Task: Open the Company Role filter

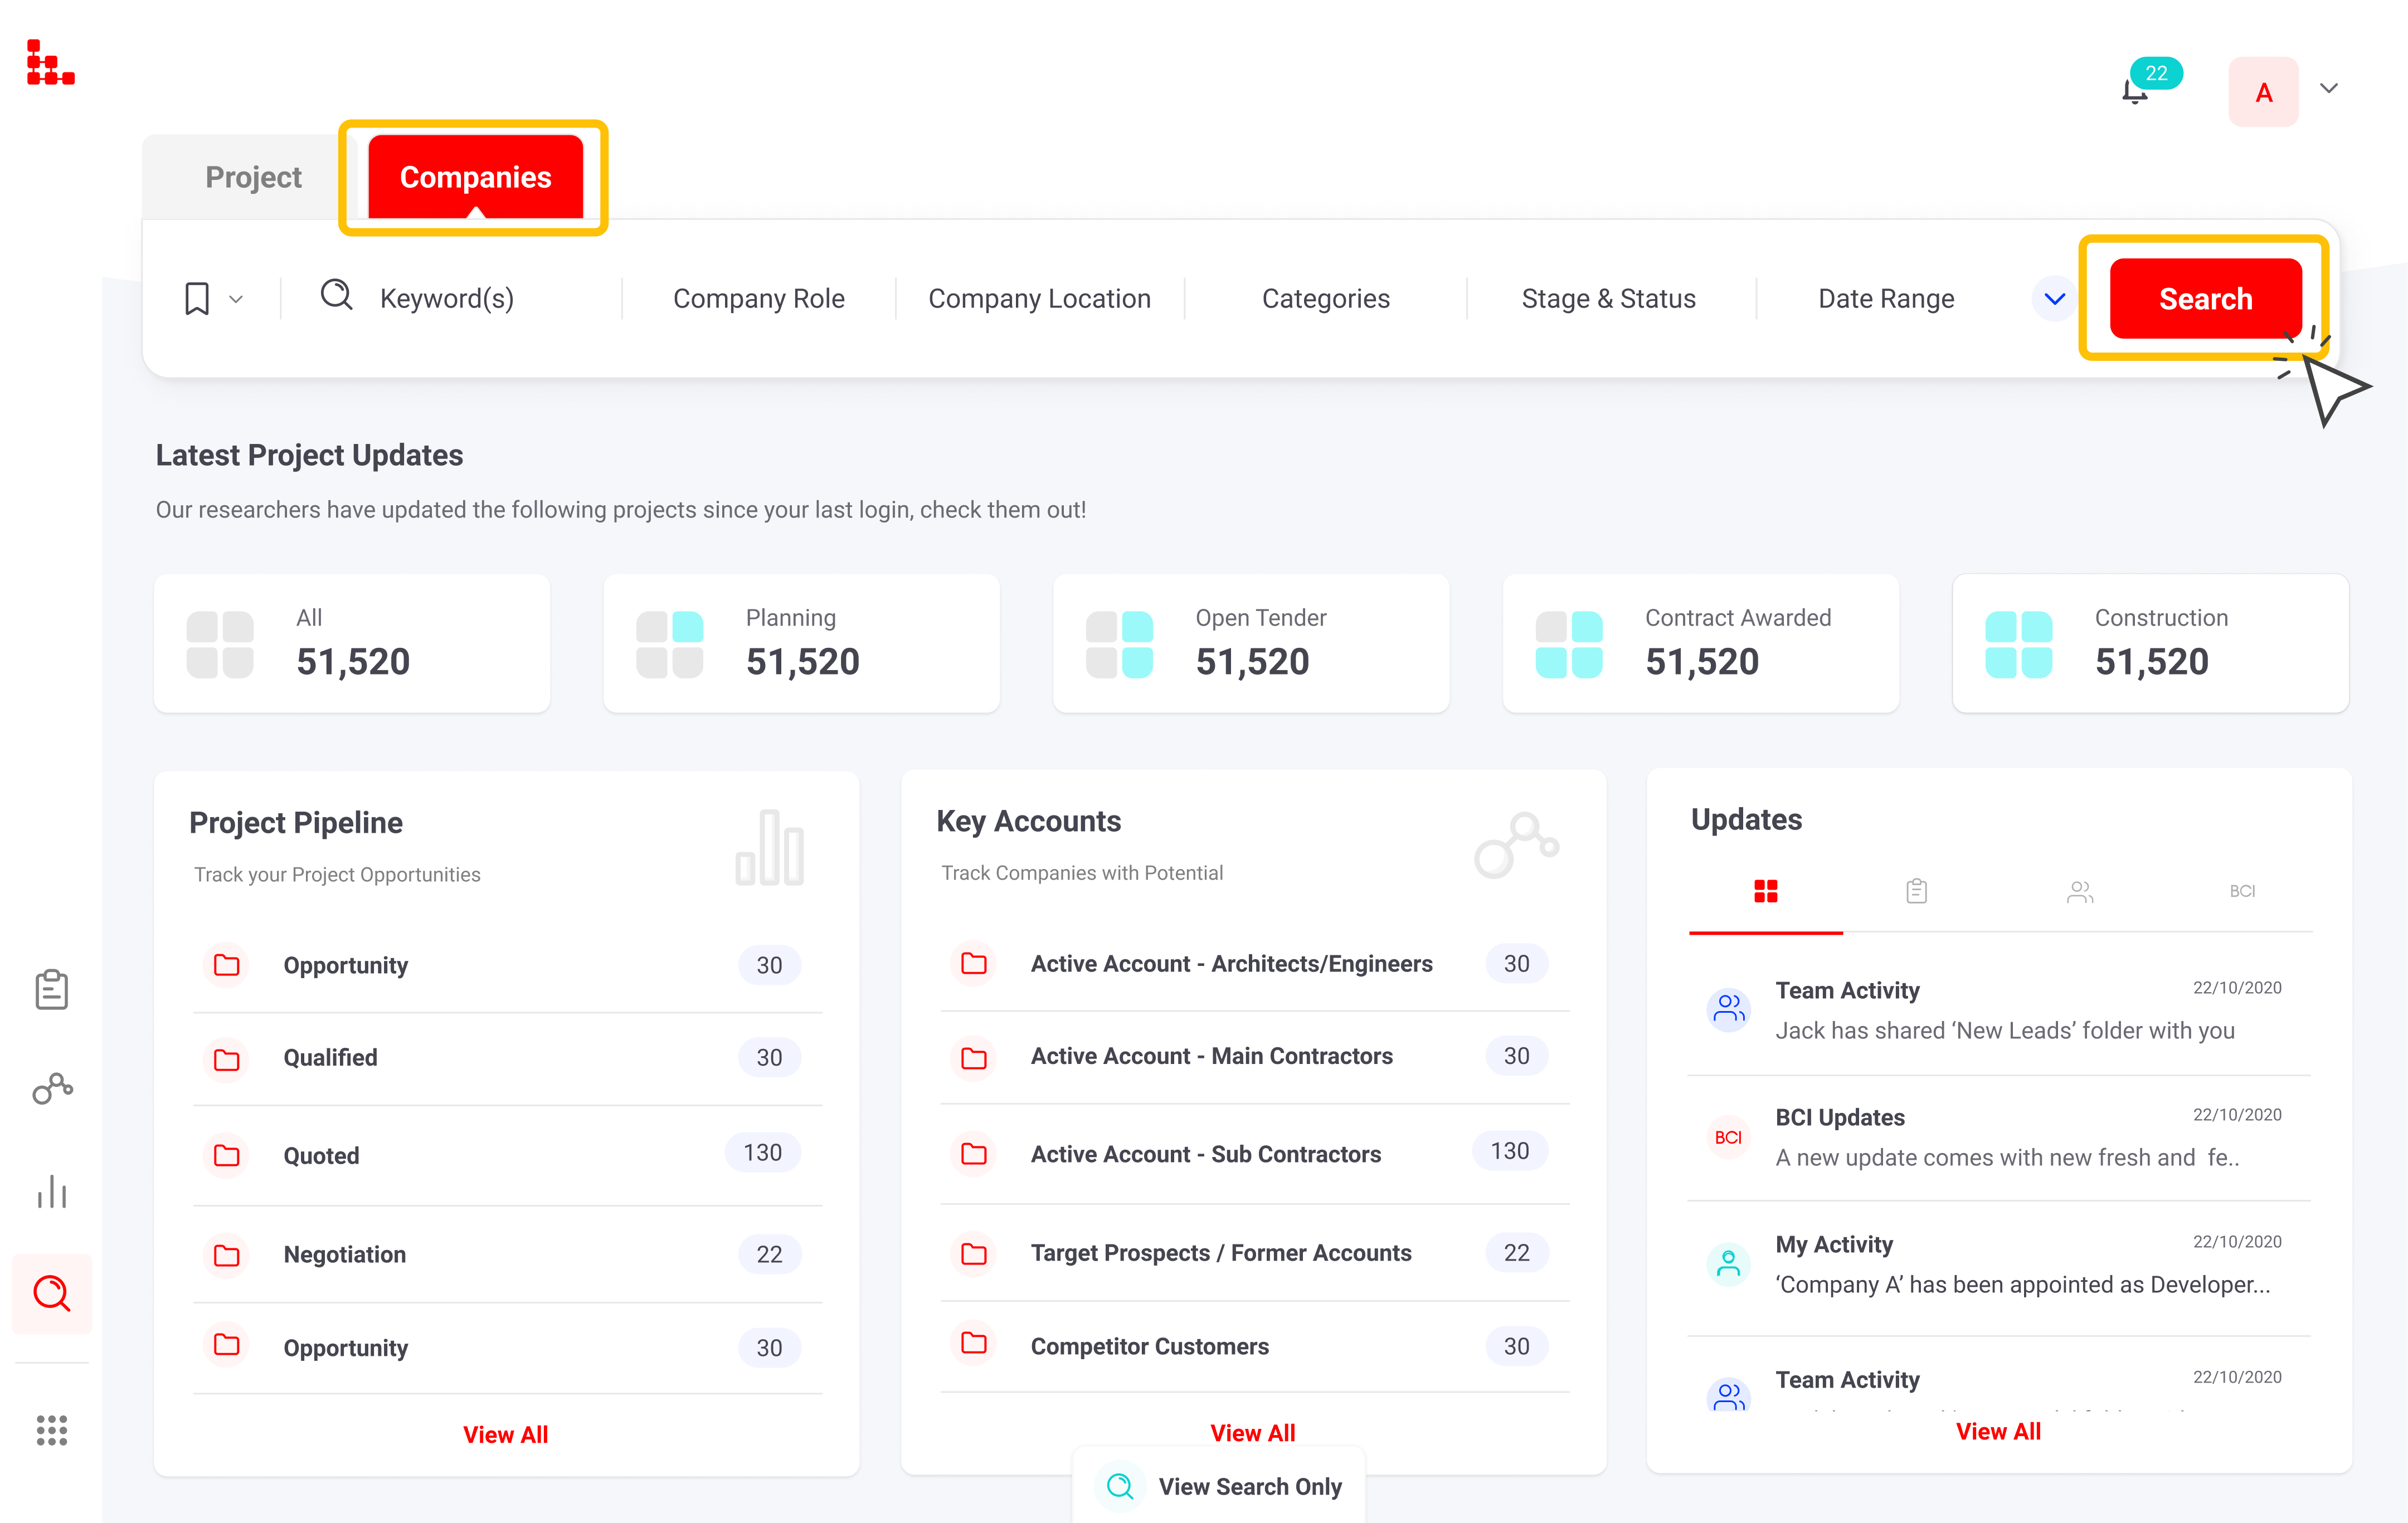Action: pyautogui.click(x=758, y=299)
